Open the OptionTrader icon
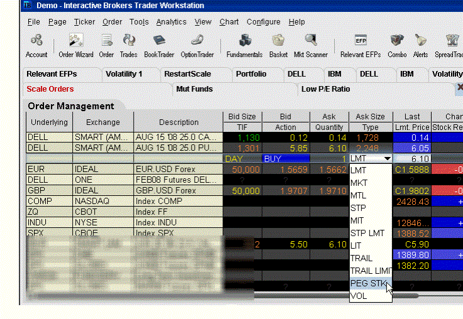 click(197, 45)
